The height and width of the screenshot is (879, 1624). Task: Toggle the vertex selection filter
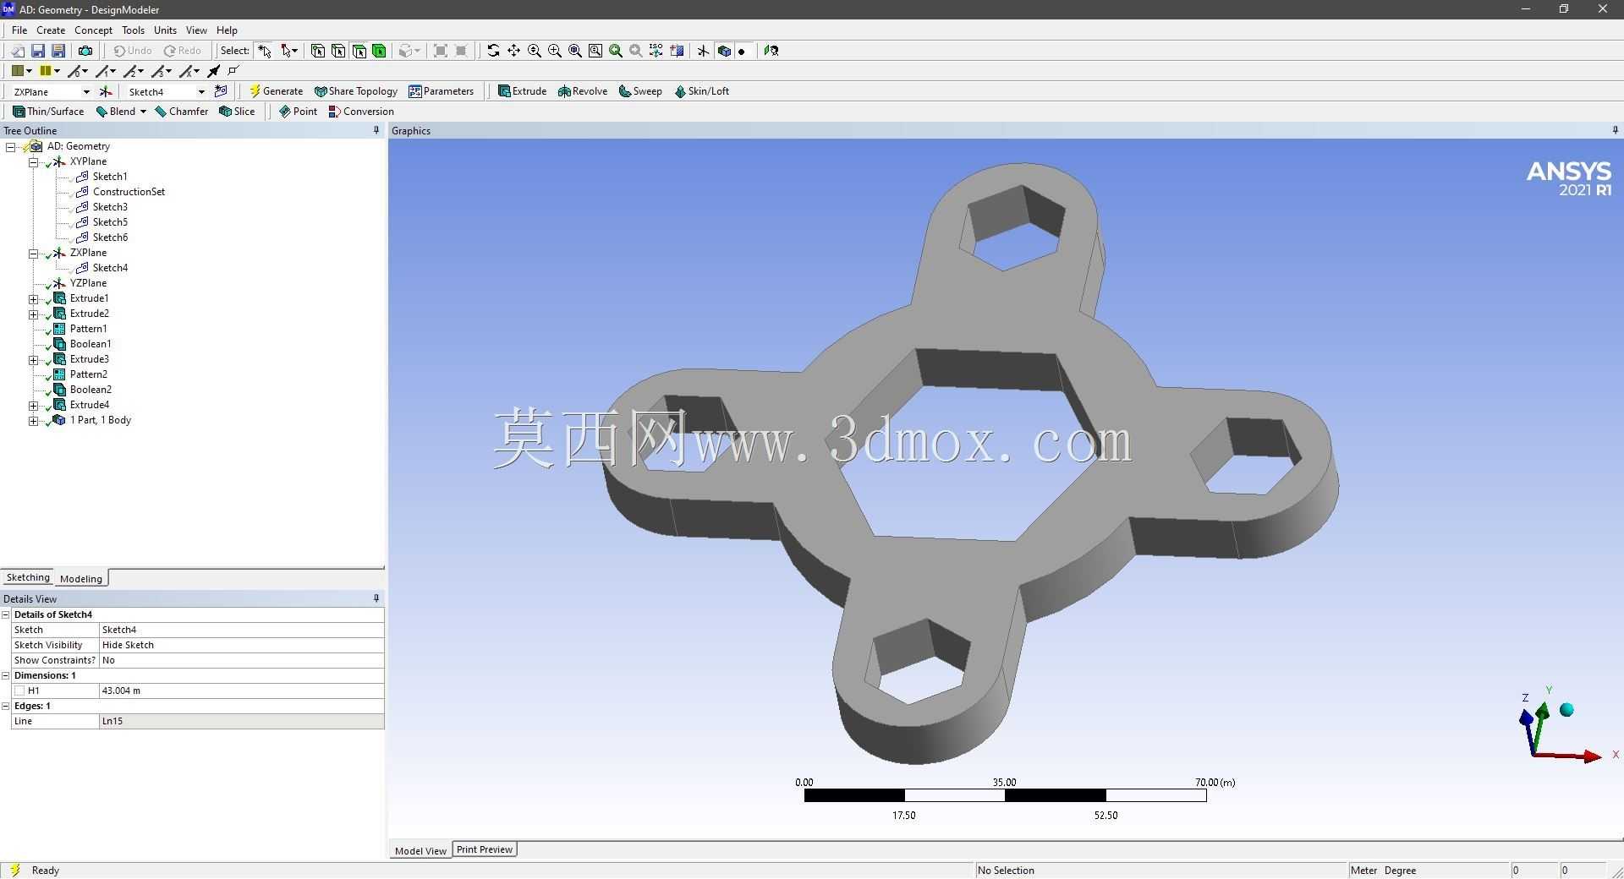[318, 51]
